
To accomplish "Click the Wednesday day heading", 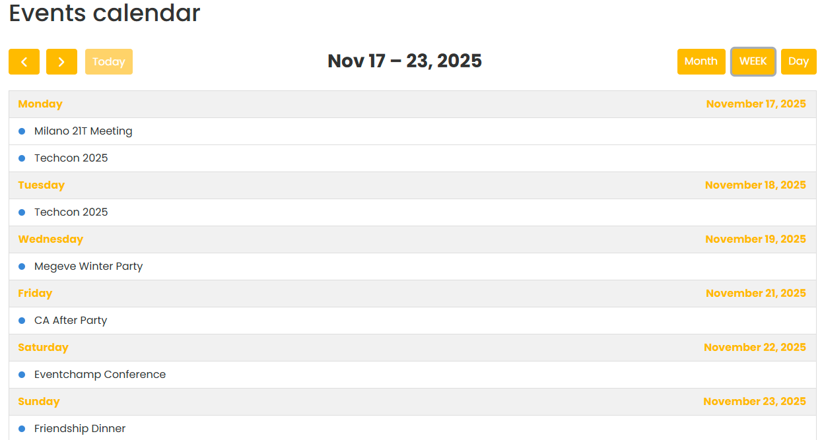I will pyautogui.click(x=51, y=239).
